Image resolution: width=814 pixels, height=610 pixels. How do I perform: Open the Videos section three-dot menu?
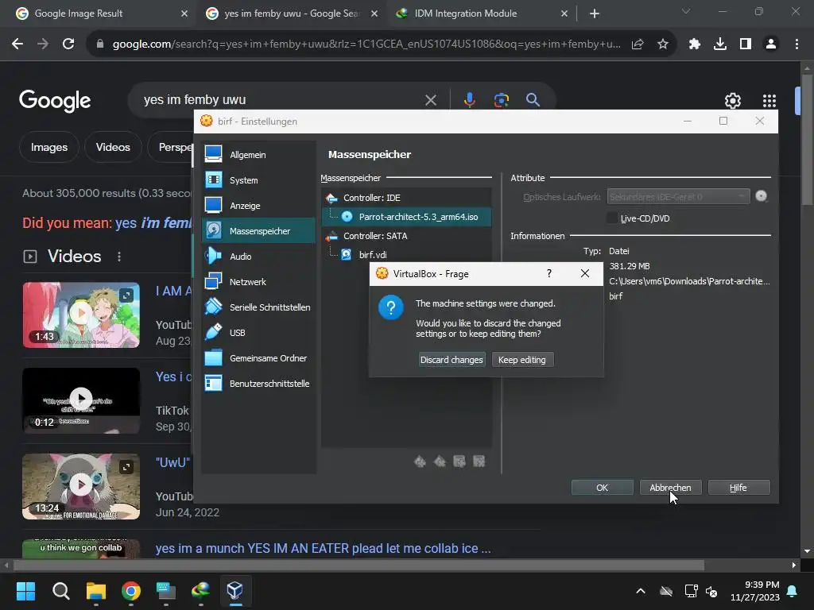pyautogui.click(x=119, y=257)
